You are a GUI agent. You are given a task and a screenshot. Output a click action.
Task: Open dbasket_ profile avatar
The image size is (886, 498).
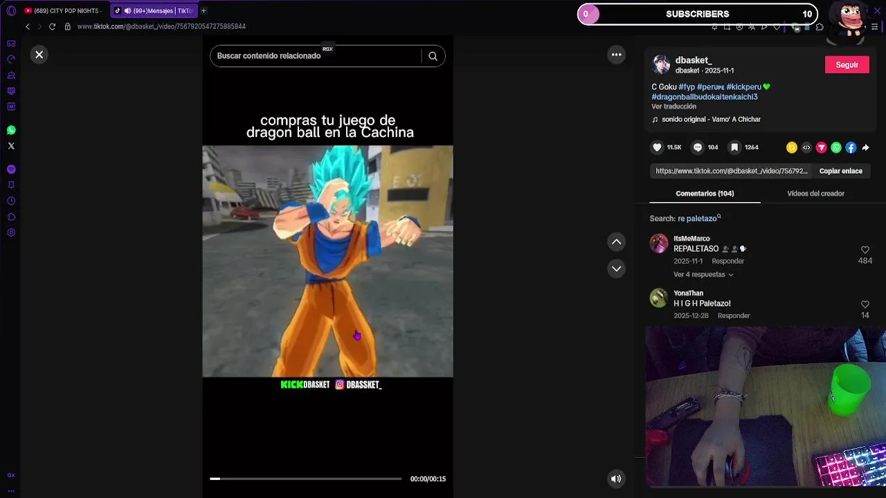coord(662,65)
